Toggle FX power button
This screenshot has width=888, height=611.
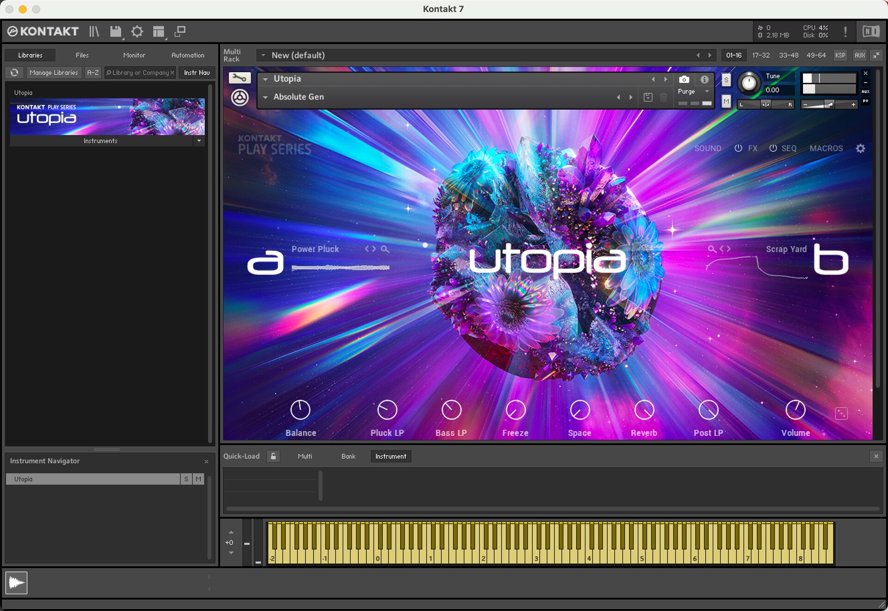[x=738, y=148]
